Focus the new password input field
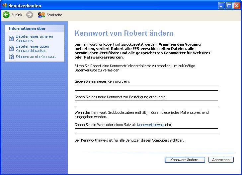 coord(146,88)
